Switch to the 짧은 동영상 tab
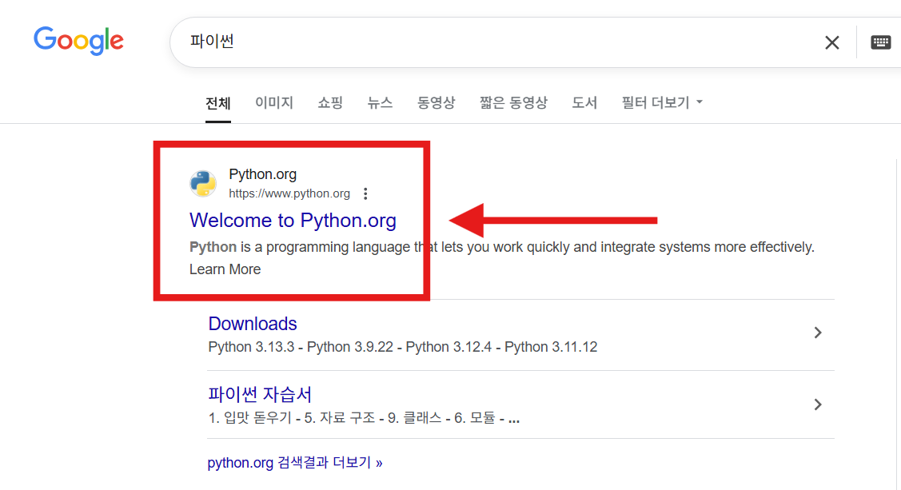901x490 pixels. (514, 103)
